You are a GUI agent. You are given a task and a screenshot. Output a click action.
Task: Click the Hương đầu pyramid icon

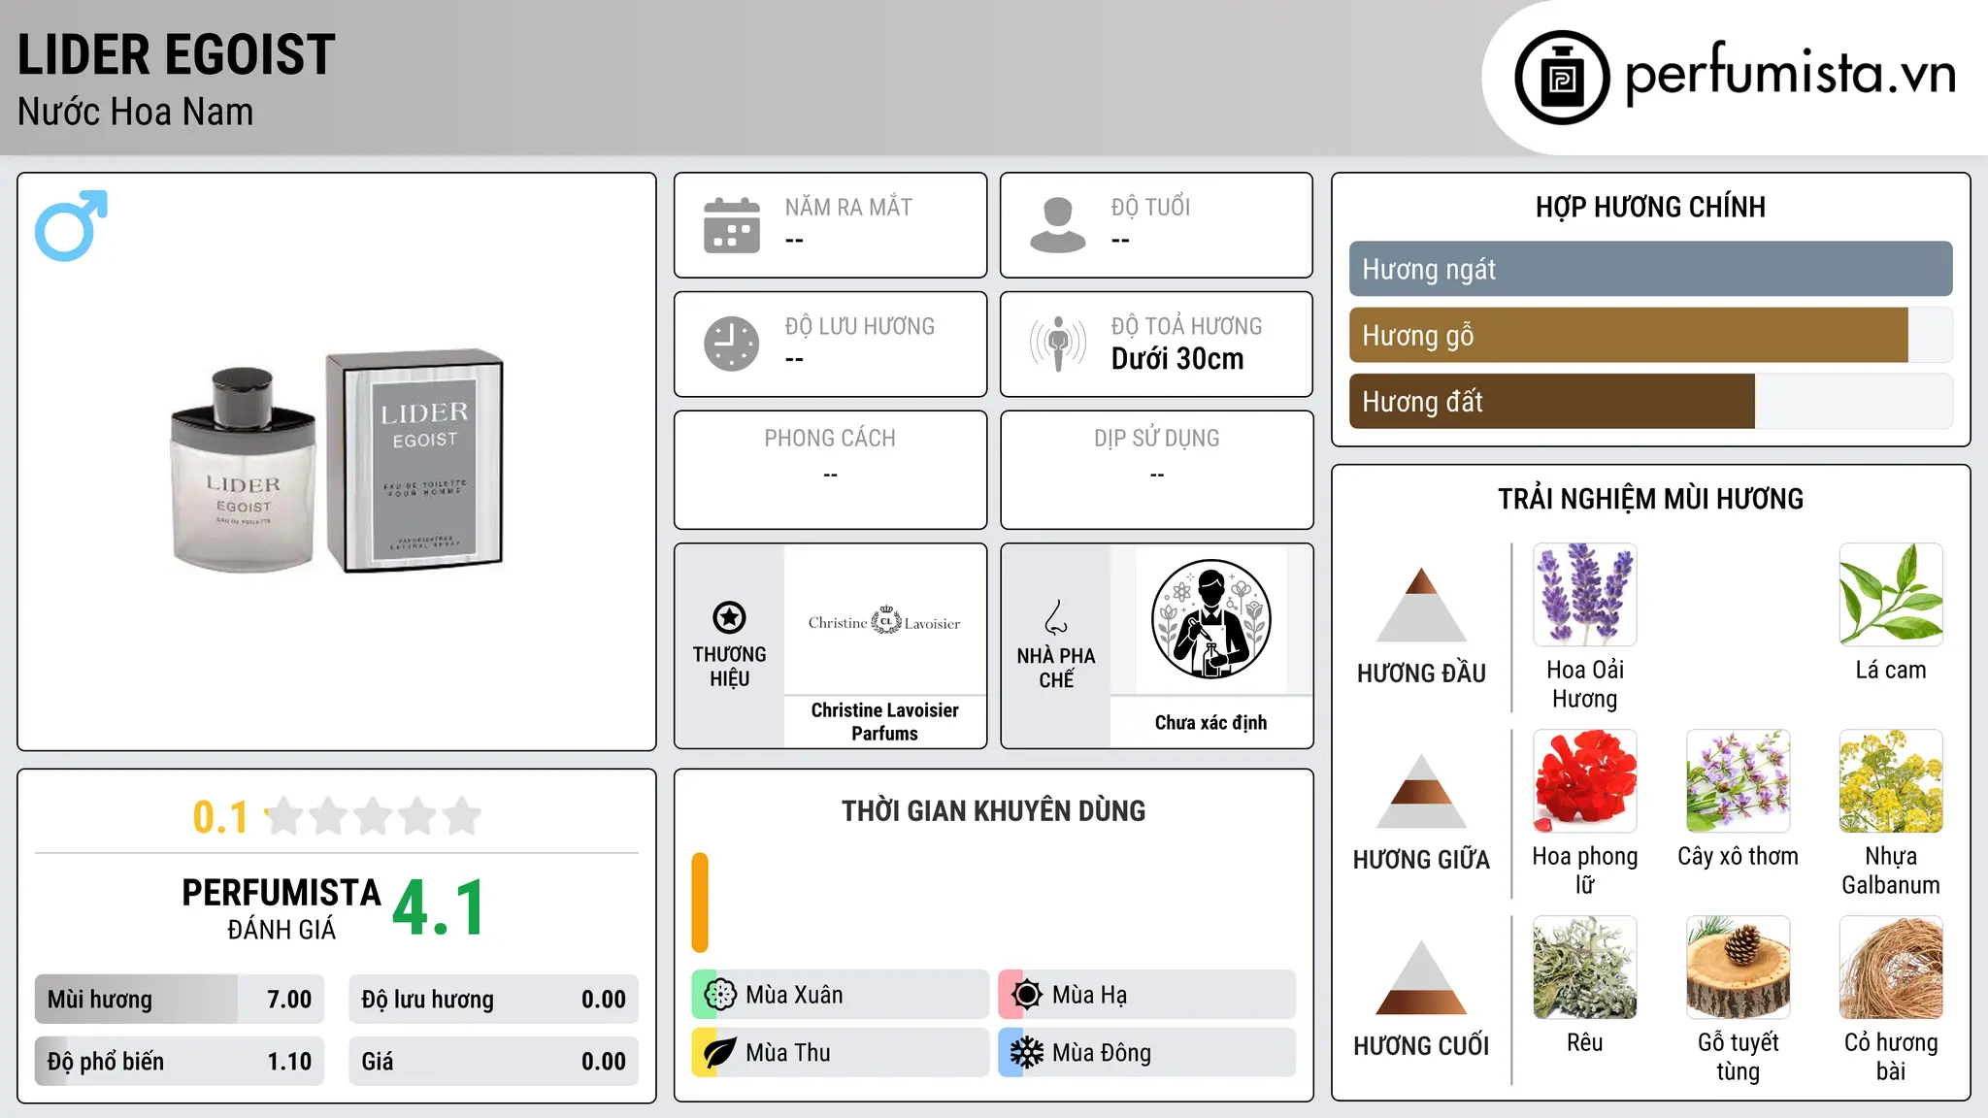click(x=1421, y=605)
